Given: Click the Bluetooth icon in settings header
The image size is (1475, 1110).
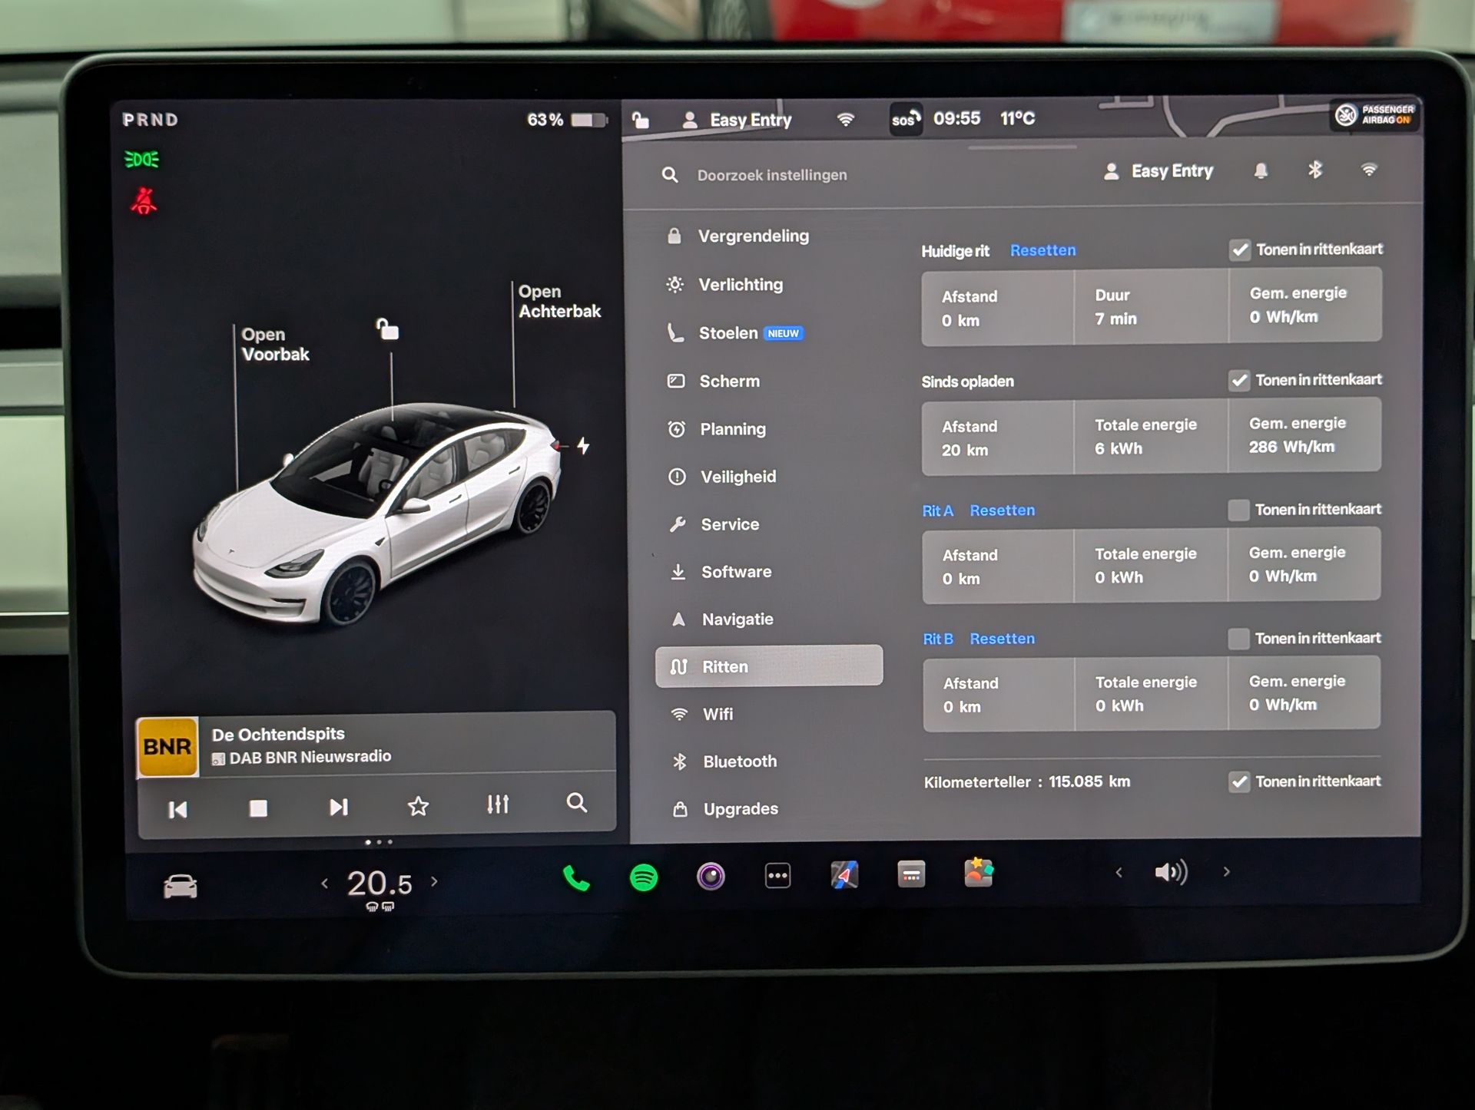Looking at the screenshot, I should pos(1315,170).
